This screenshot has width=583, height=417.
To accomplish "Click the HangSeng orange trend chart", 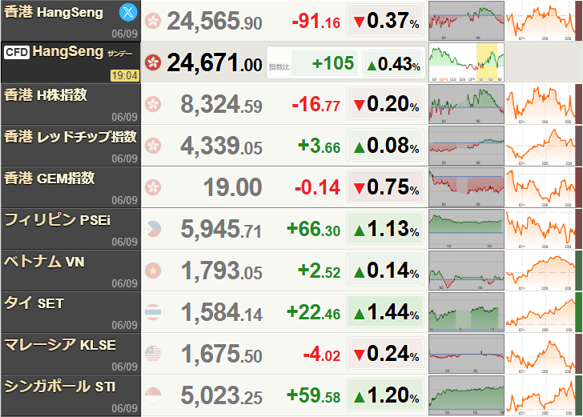I will tap(541, 21).
